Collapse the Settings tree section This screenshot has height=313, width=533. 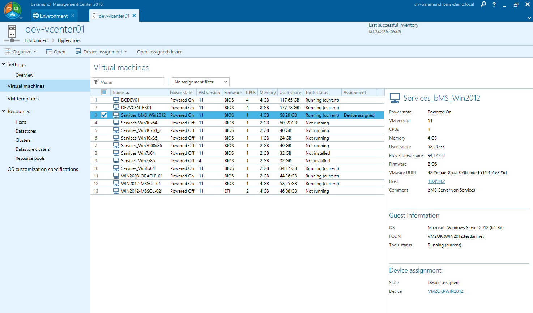[x=4, y=64]
